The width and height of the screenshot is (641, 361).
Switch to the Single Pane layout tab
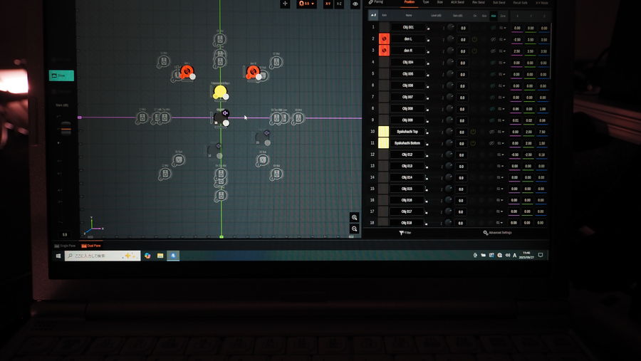click(x=66, y=246)
